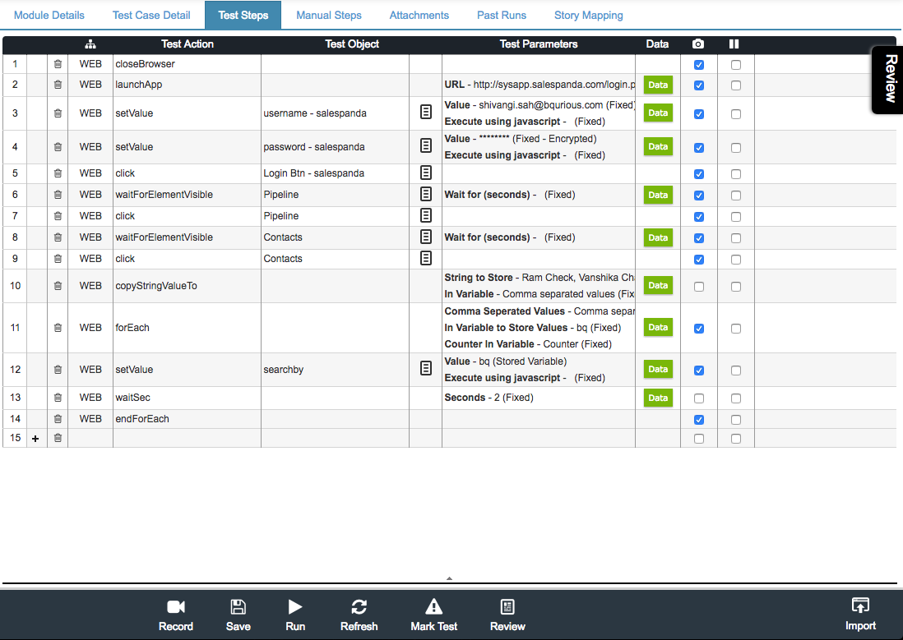Select the Test Steps tab
903x640 pixels.
click(243, 16)
